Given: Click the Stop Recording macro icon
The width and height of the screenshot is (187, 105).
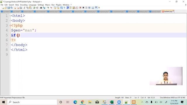Looking at the screenshot, I should click(83, 8).
